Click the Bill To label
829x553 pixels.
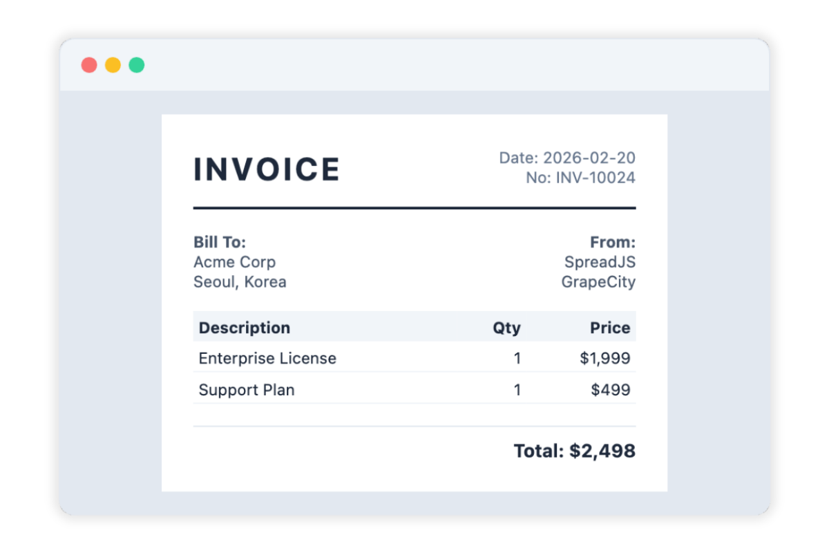tap(220, 243)
